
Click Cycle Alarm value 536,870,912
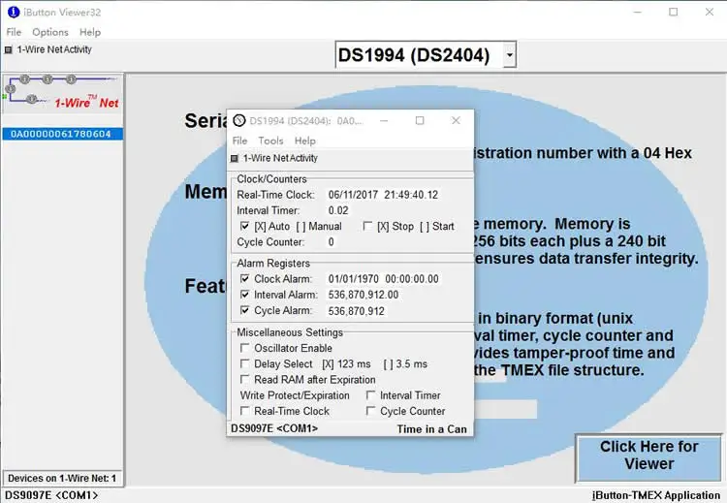coord(356,311)
